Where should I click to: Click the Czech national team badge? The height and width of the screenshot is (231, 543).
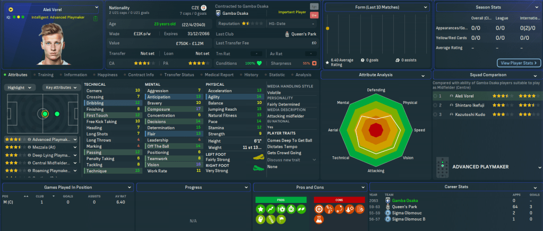click(x=210, y=8)
